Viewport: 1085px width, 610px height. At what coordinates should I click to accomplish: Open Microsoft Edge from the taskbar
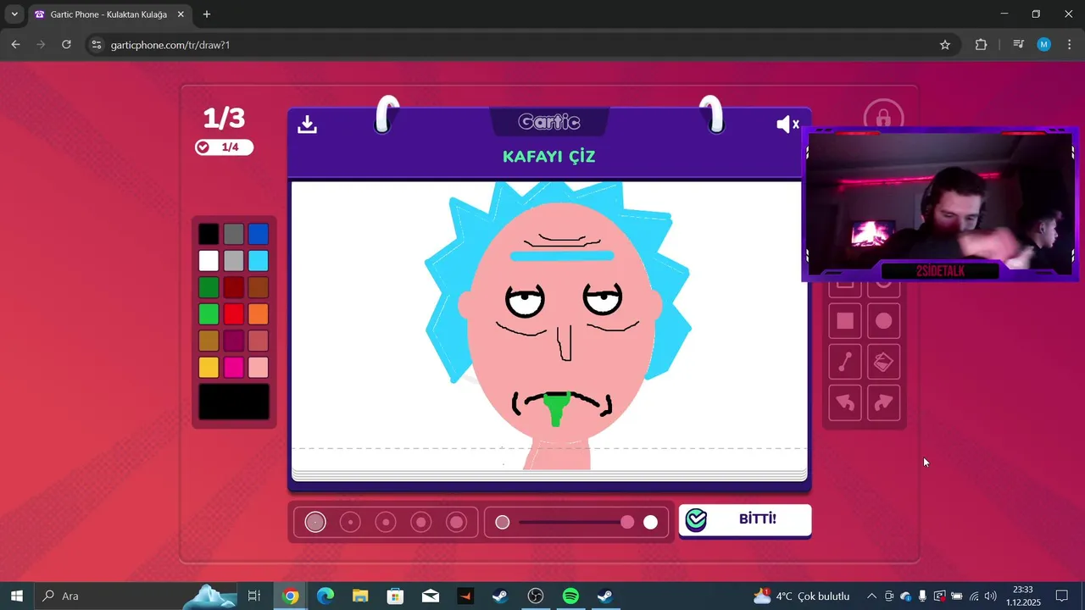(x=325, y=596)
